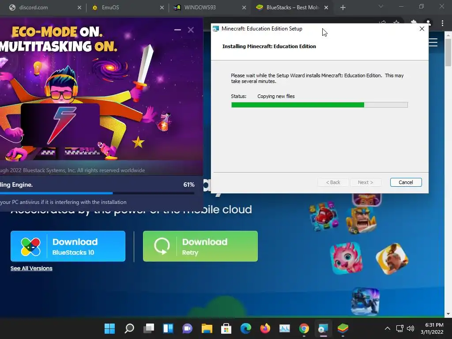The height and width of the screenshot is (339, 452).
Task: Select the BlueStacks taskbar icon
Action: (x=343, y=328)
